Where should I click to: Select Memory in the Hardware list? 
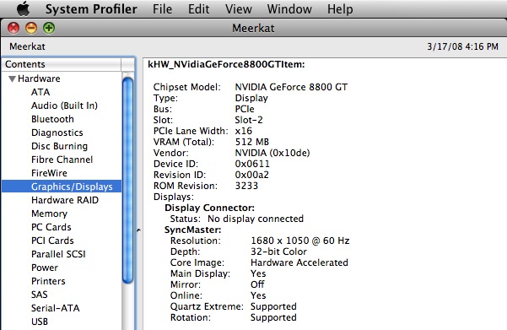(x=49, y=214)
